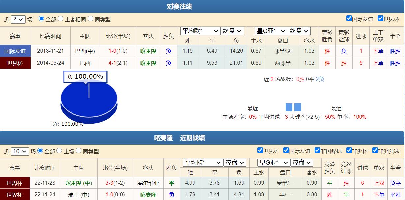Image resolution: width=405 pixels, height=200 pixels.
Task: Select the 同类型 radio option
Action: click(x=91, y=19)
